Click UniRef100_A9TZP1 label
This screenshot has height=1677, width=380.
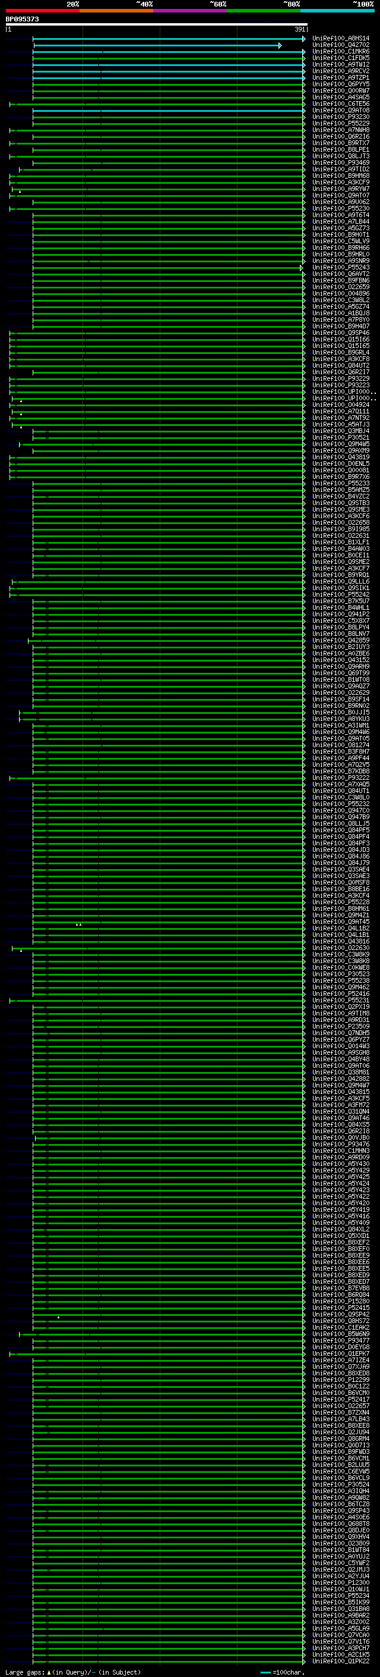tap(340, 77)
